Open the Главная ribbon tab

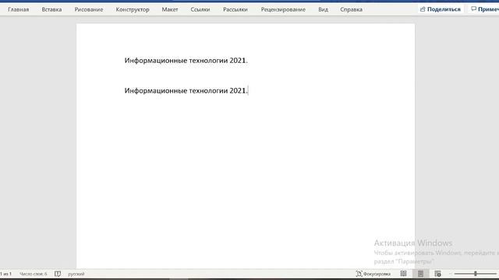pos(19,9)
